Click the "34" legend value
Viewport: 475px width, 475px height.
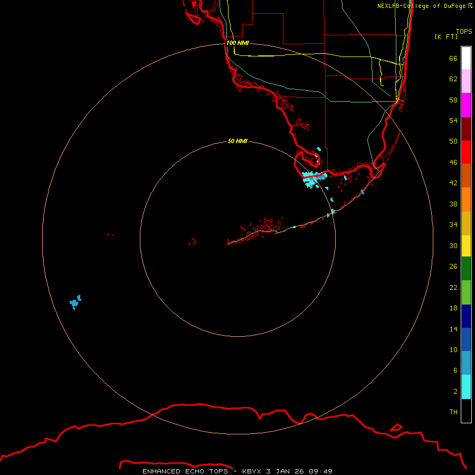pyautogui.click(x=453, y=225)
